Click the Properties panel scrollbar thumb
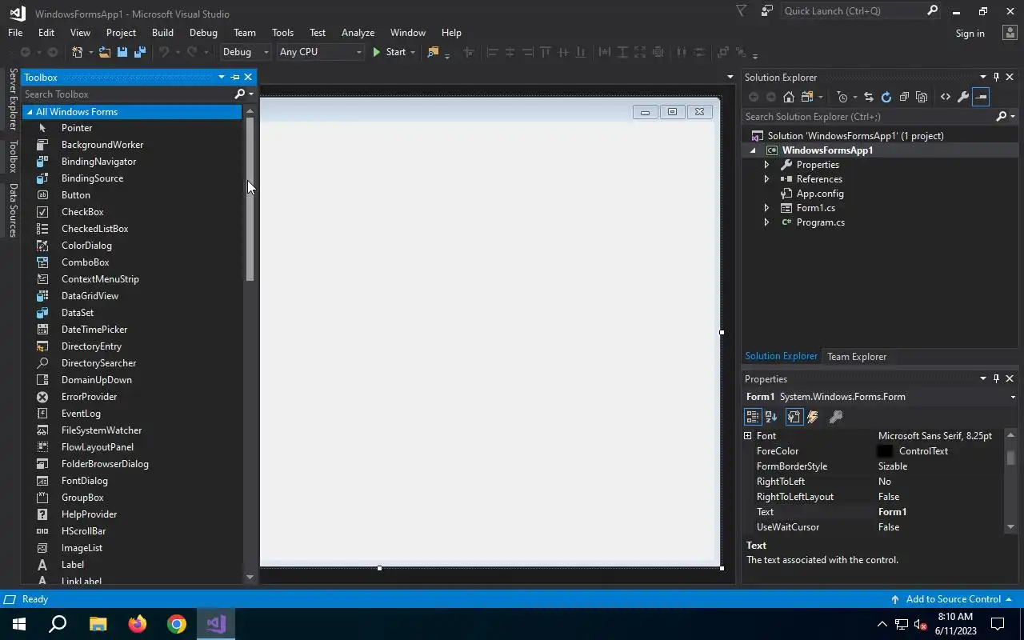 click(1010, 457)
